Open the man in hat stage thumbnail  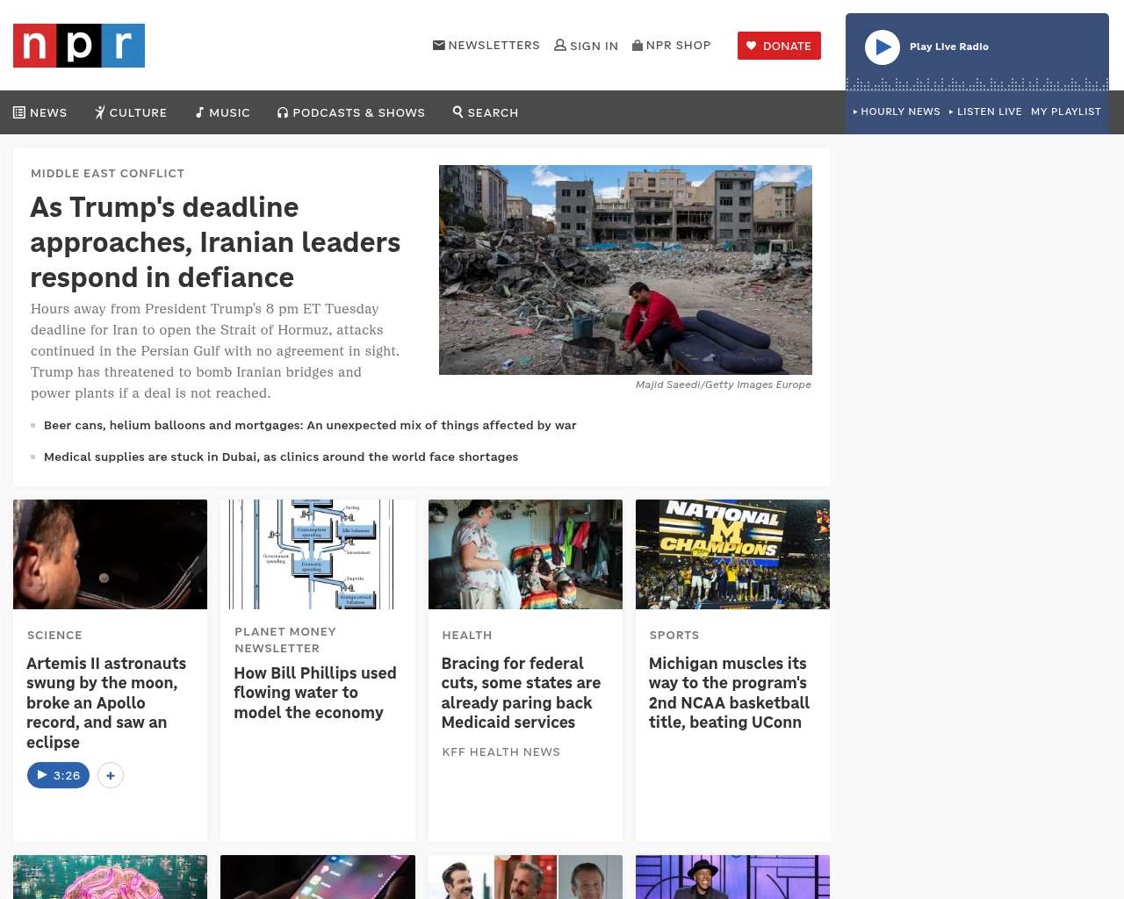[x=732, y=877]
